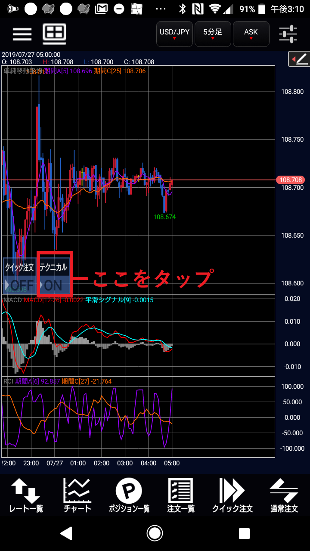This screenshot has width=310, height=551.
Task: Open 通常注文 normal order screen
Action: 284,496
